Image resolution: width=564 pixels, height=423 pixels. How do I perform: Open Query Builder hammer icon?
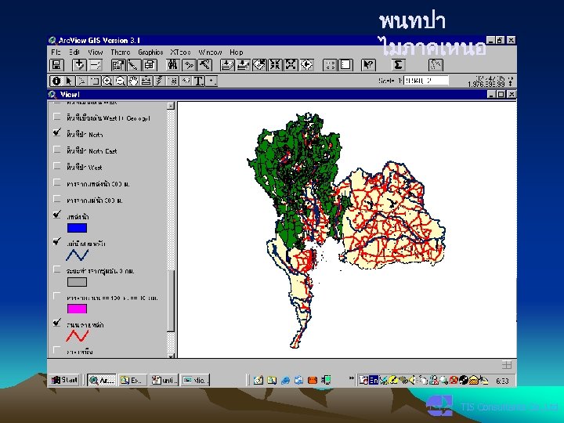[204, 65]
